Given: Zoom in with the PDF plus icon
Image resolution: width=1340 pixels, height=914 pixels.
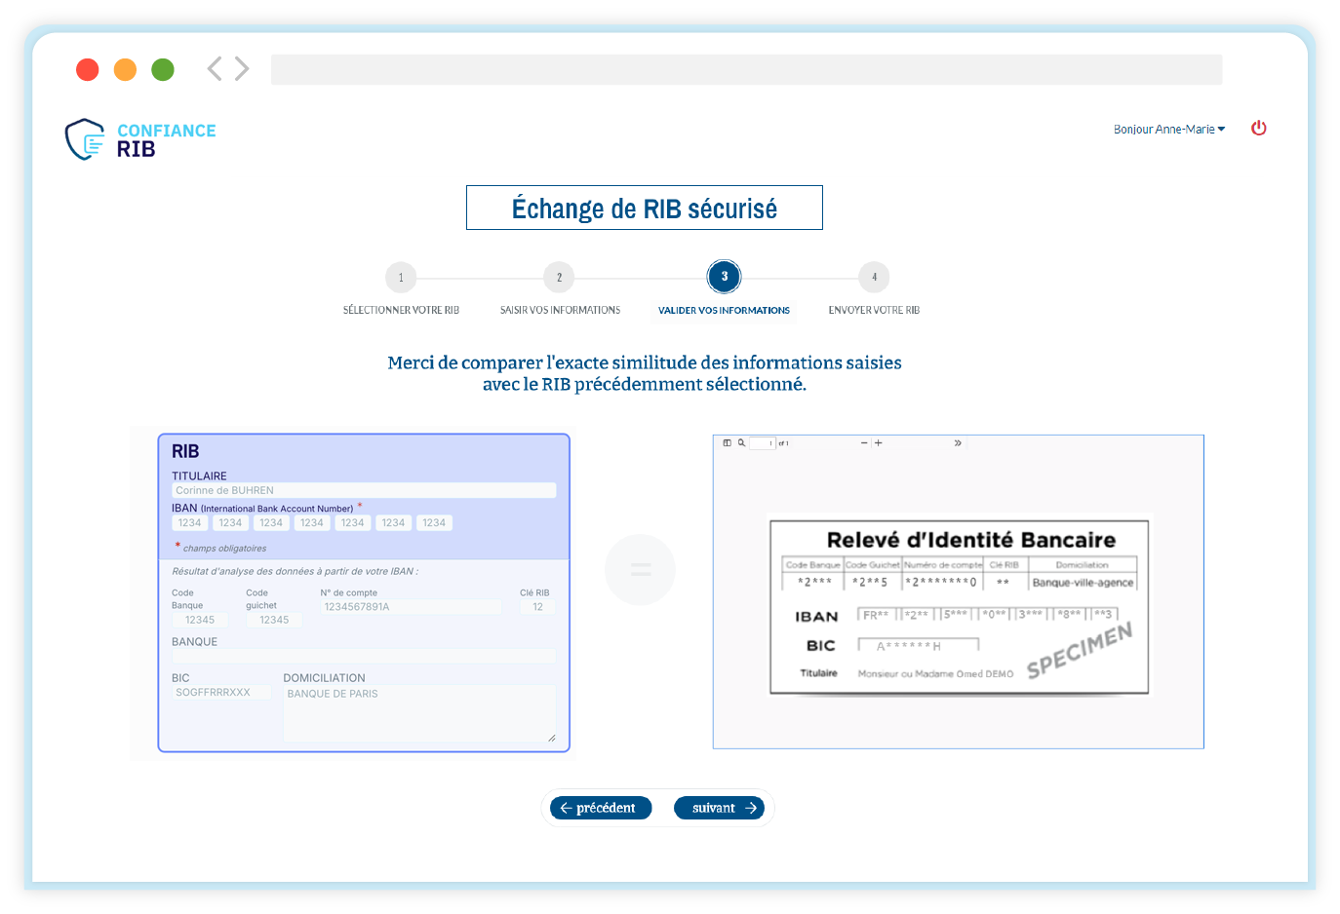Looking at the screenshot, I should click(x=879, y=442).
